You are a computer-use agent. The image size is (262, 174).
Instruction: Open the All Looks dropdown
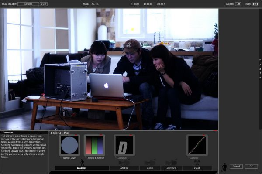28,4
